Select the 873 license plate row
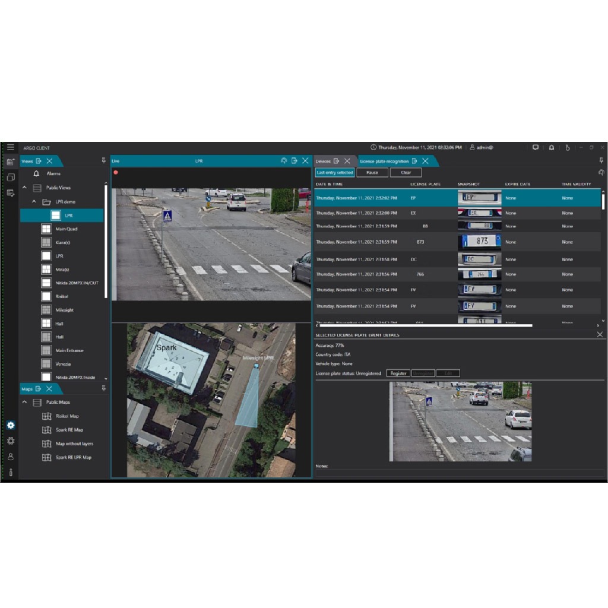Screen dimensions: 608x608 (416, 242)
